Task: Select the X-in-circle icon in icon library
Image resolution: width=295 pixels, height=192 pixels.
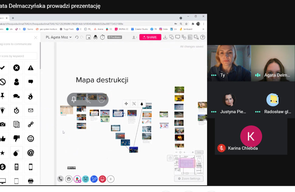Action: pos(16,68)
